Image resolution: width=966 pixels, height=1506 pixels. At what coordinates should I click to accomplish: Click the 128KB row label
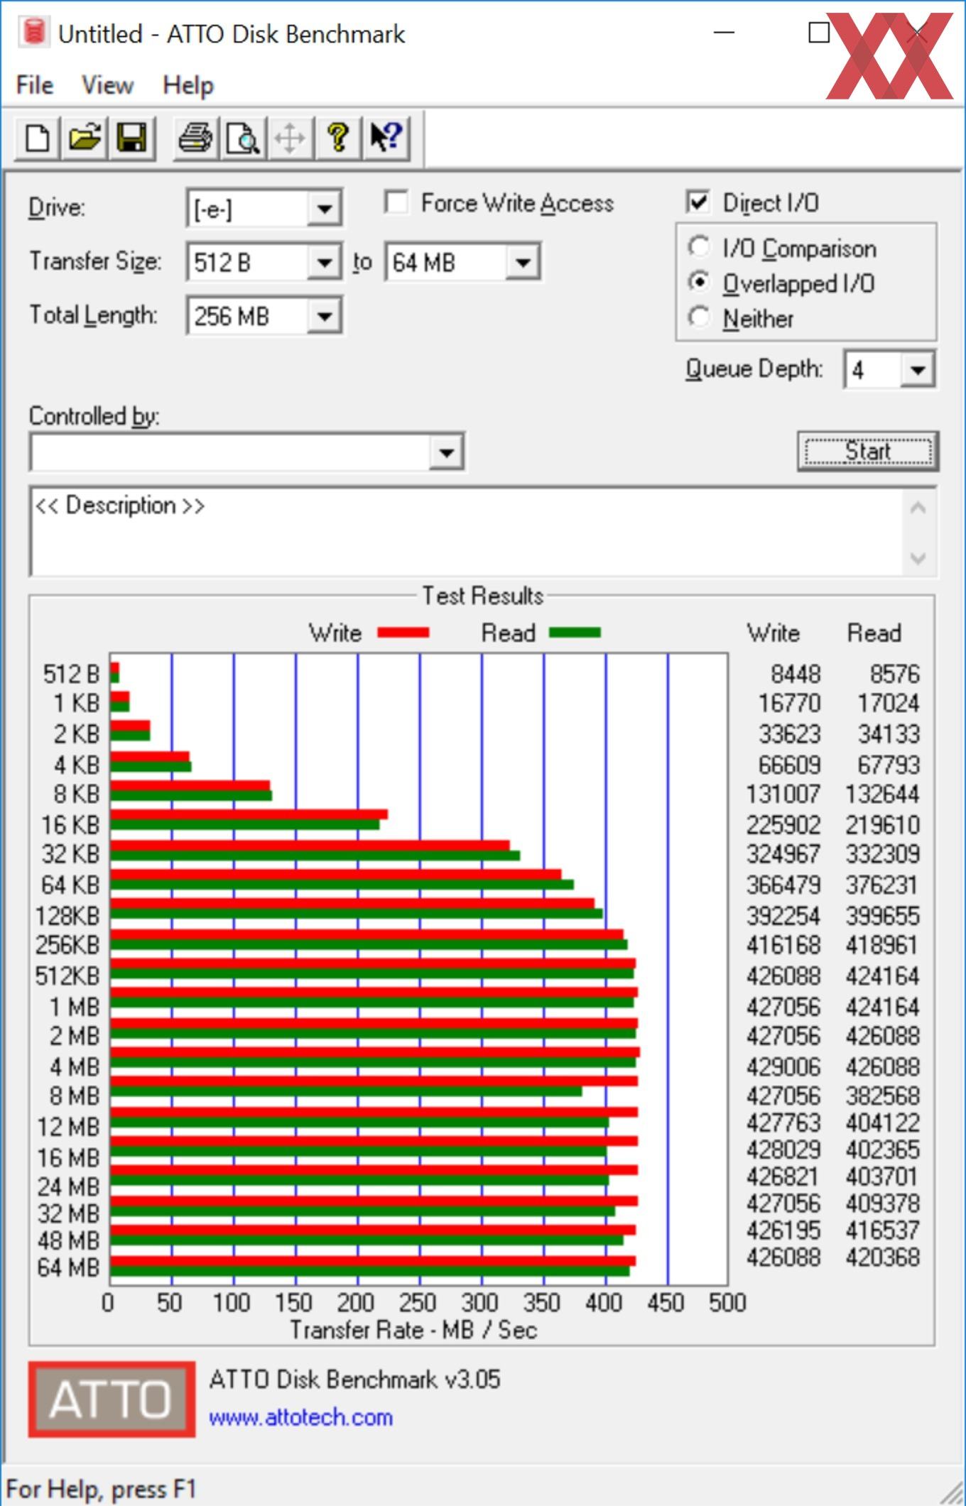click(x=67, y=916)
